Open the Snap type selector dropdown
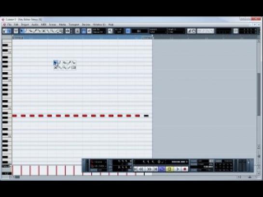Viewport: 263px width, 197px height. pos(139,31)
